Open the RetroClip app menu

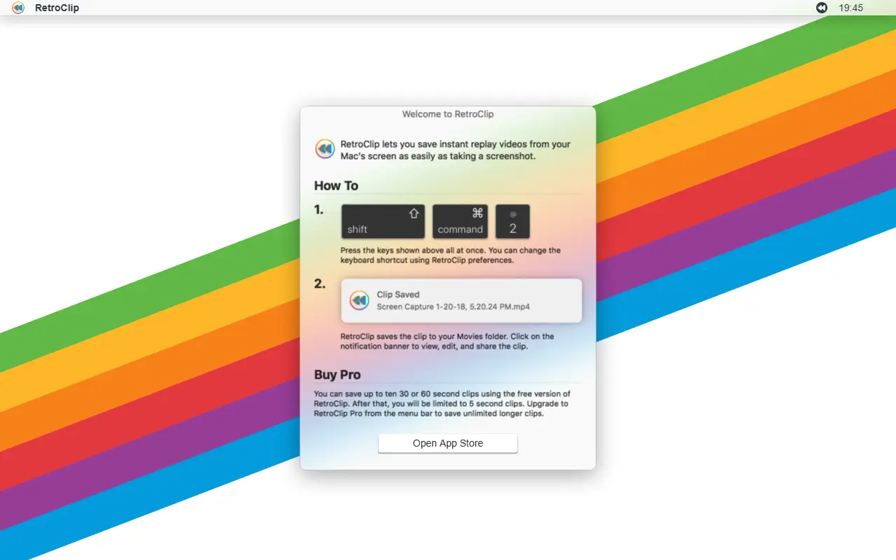57,8
